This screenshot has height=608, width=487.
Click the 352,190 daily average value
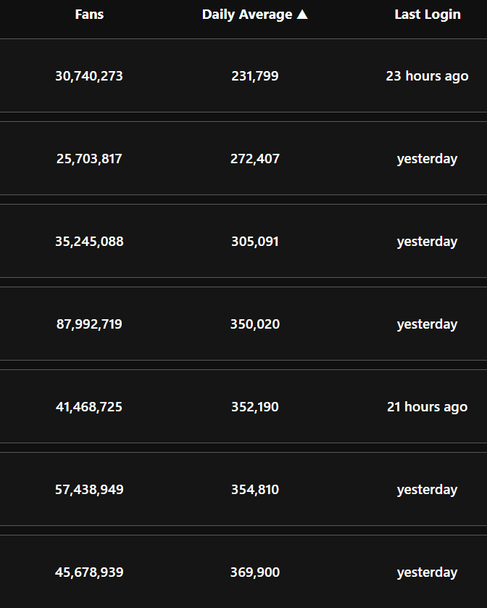(254, 406)
